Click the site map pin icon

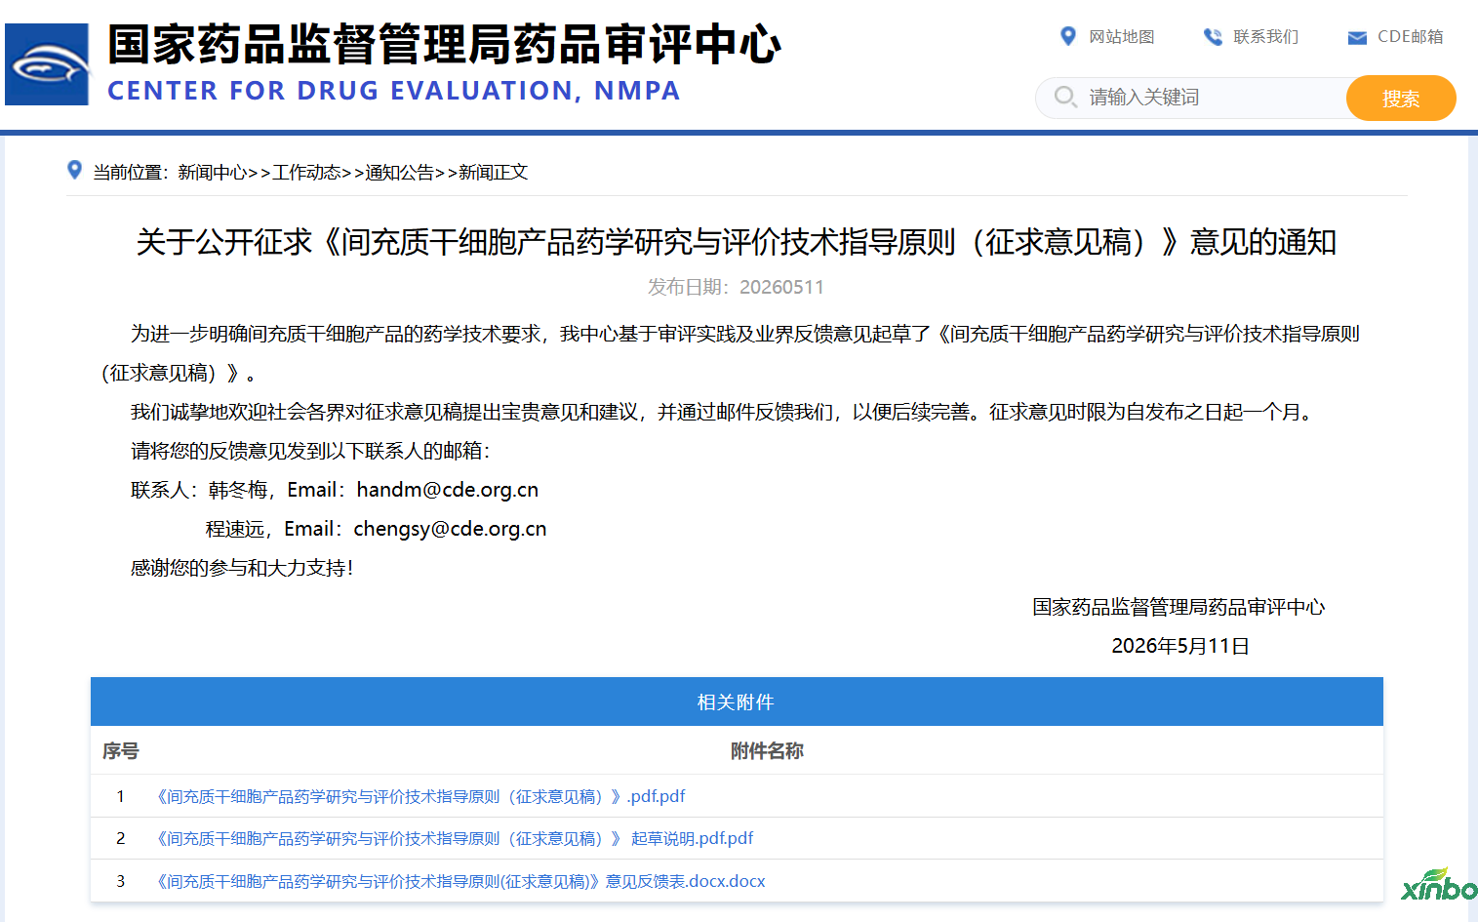click(x=1067, y=36)
